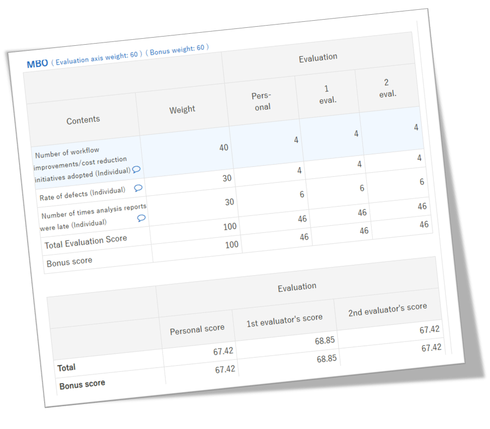490x429 pixels.
Task: Click 2 eval. score 6 for late reports
Action: [422, 182]
